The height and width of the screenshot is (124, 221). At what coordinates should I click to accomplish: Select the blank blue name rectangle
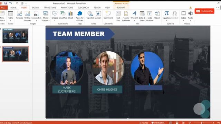pos(148,88)
